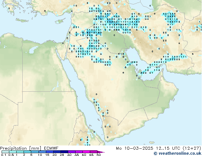202x156 pixels.
Task: Click the "40" legend scale value
Action: click(x=84, y=155)
